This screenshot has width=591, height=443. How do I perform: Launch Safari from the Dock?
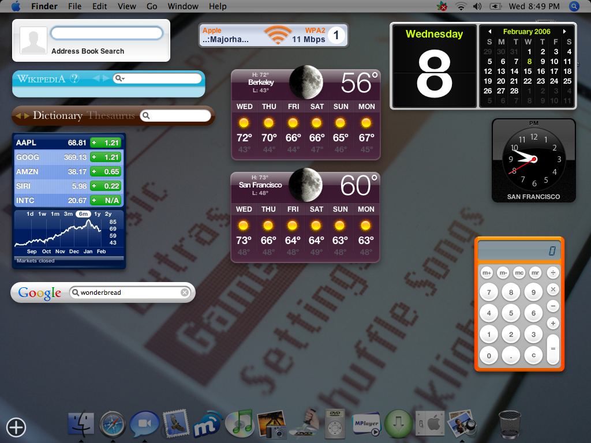pyautogui.click(x=113, y=425)
